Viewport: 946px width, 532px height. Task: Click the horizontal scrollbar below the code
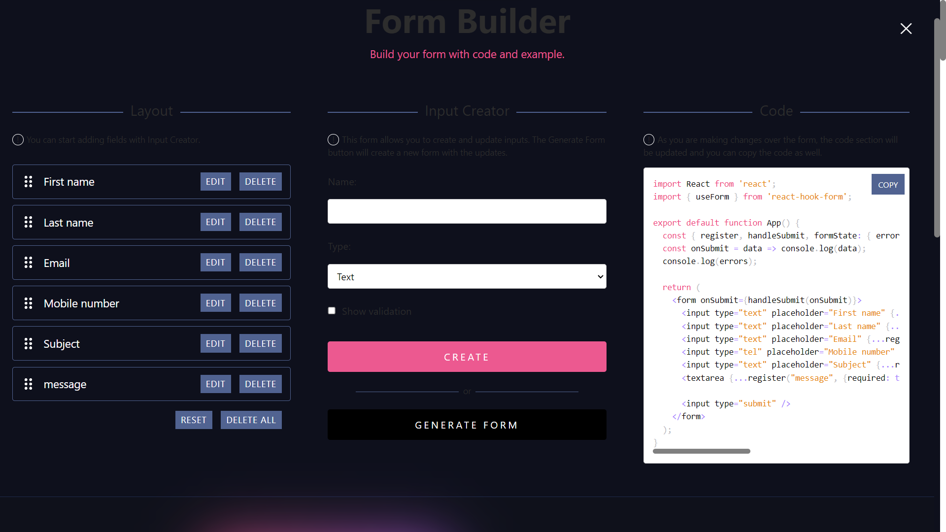(x=702, y=451)
